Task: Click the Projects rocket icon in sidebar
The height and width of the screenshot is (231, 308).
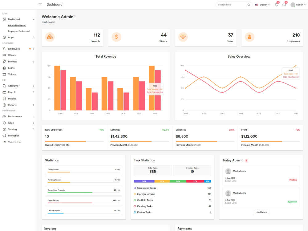Action: 4,62
